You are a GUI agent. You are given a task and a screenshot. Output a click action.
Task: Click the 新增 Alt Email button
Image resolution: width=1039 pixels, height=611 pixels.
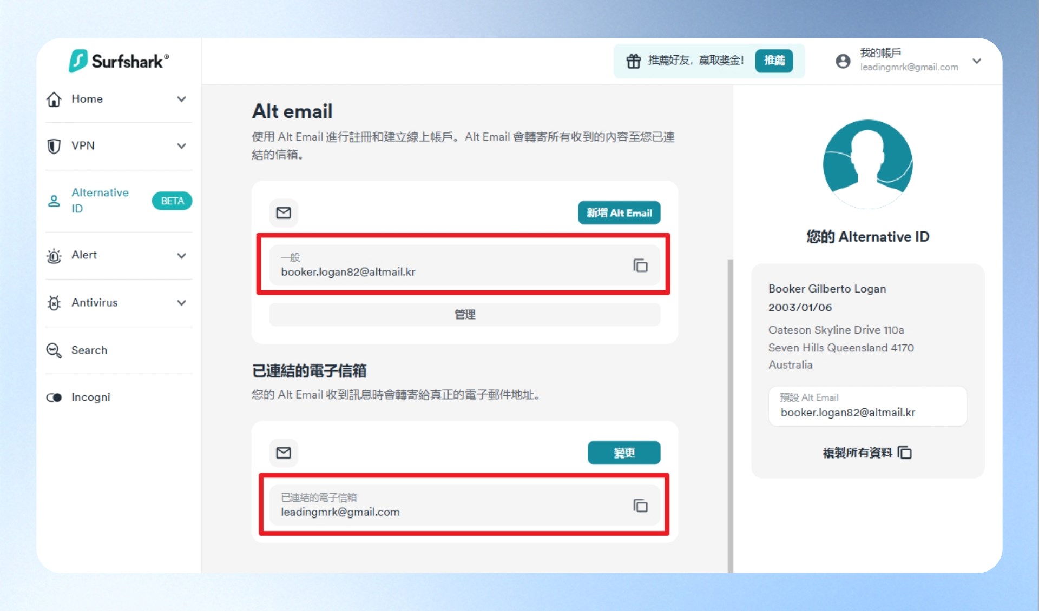click(x=619, y=212)
